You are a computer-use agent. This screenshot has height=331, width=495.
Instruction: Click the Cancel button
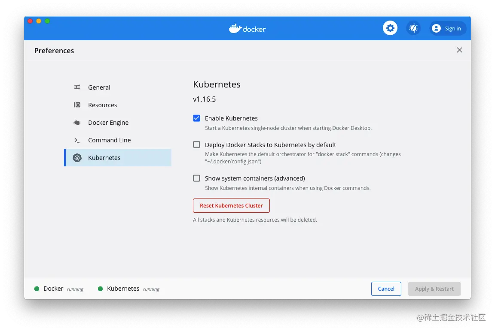[x=386, y=289]
